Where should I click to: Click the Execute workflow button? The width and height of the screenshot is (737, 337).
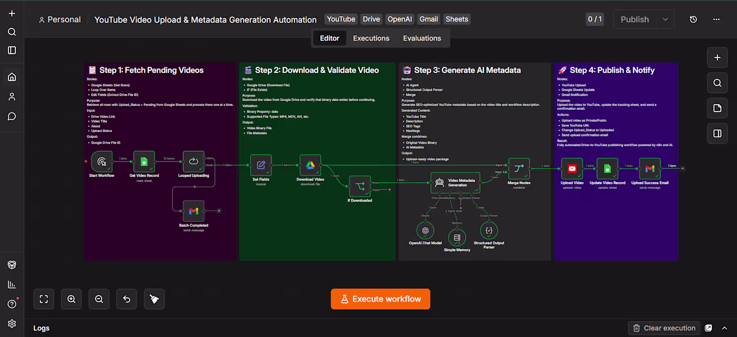(380, 299)
